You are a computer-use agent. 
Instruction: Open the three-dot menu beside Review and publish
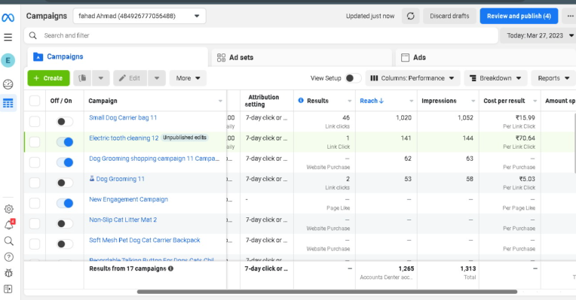click(x=570, y=16)
